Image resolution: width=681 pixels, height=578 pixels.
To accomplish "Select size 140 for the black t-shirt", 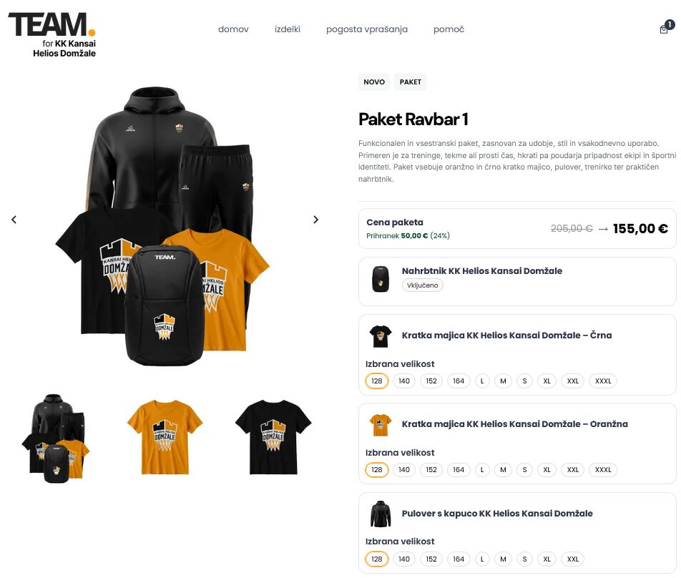I will coord(404,381).
